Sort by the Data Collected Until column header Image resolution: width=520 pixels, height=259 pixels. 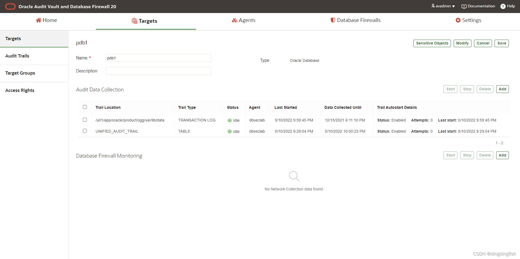click(343, 108)
